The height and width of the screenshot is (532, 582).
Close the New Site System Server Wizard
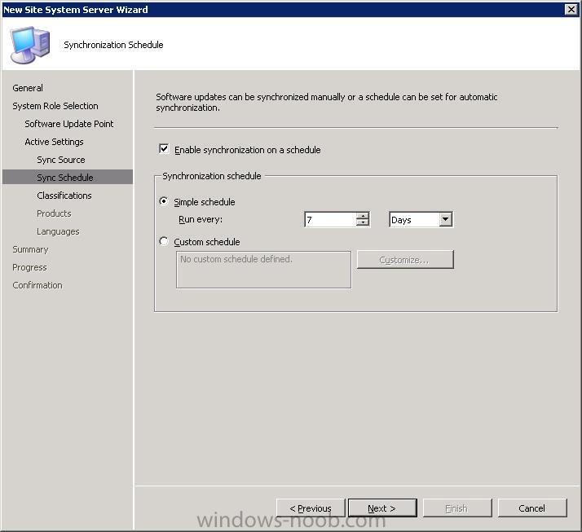pyautogui.click(x=571, y=9)
